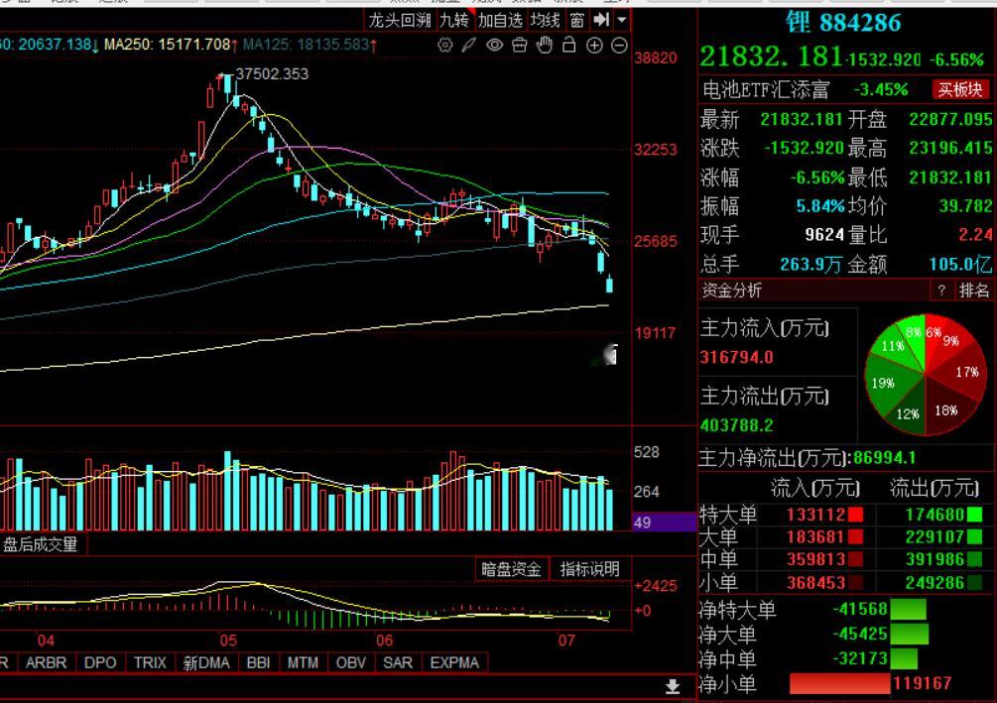Click the 主力流入 value 316794.0
This screenshot has width=997, height=703.
pyautogui.click(x=737, y=357)
